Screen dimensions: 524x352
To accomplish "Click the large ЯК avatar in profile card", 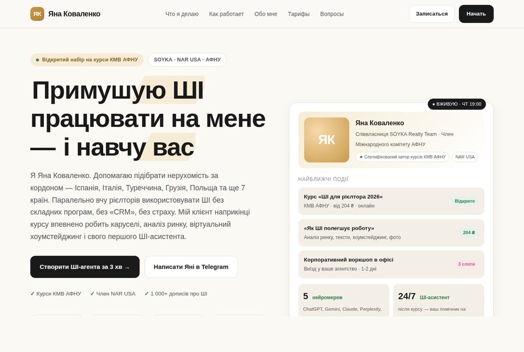I will point(326,140).
